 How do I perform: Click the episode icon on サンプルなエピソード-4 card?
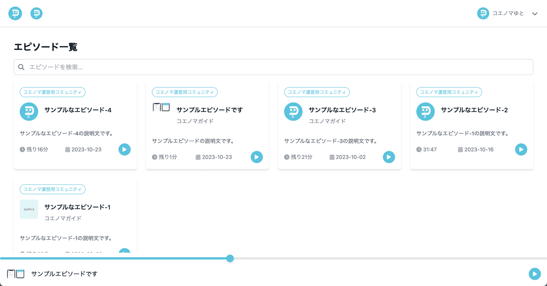(x=29, y=111)
